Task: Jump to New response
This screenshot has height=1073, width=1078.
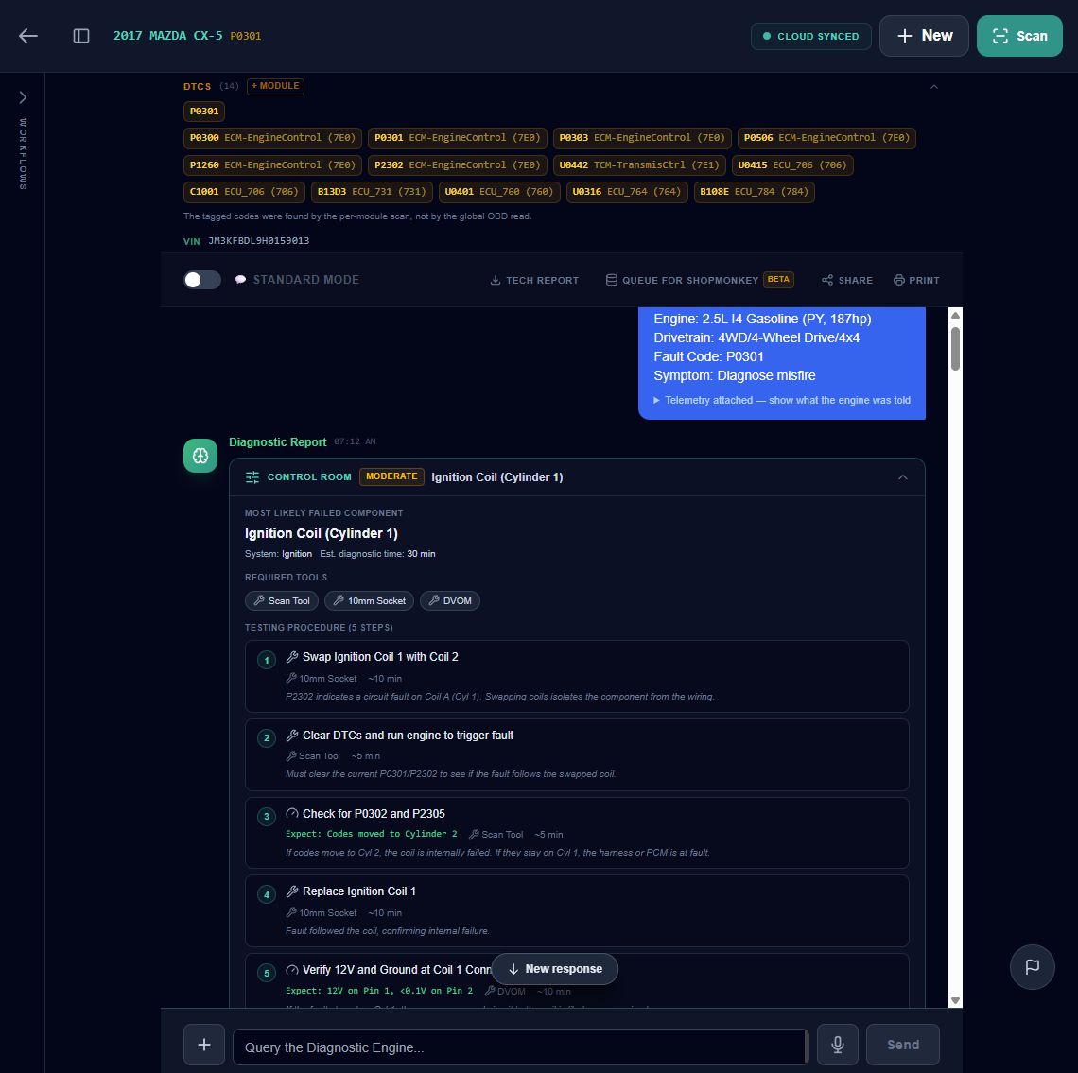Action: pos(555,968)
